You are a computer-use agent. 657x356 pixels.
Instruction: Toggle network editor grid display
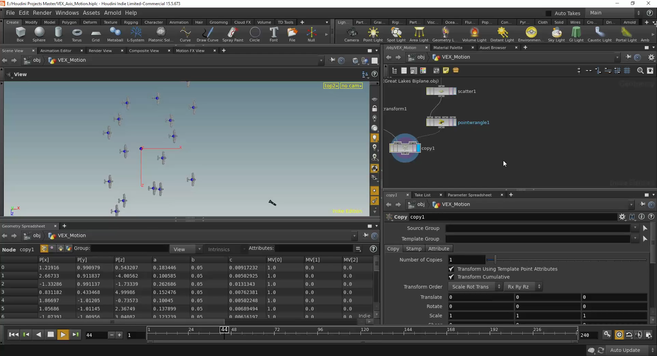627,71
